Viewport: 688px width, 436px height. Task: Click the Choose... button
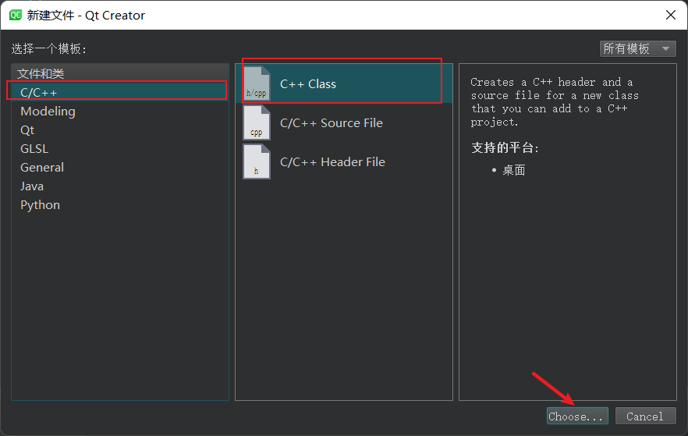577,416
